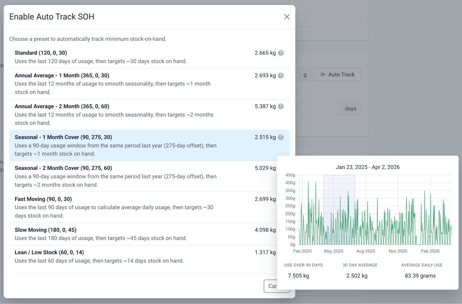The height and width of the screenshot is (304, 462).
Task: Click the 5.029 kg Seasonal 2 Month value
Action: click(265, 168)
